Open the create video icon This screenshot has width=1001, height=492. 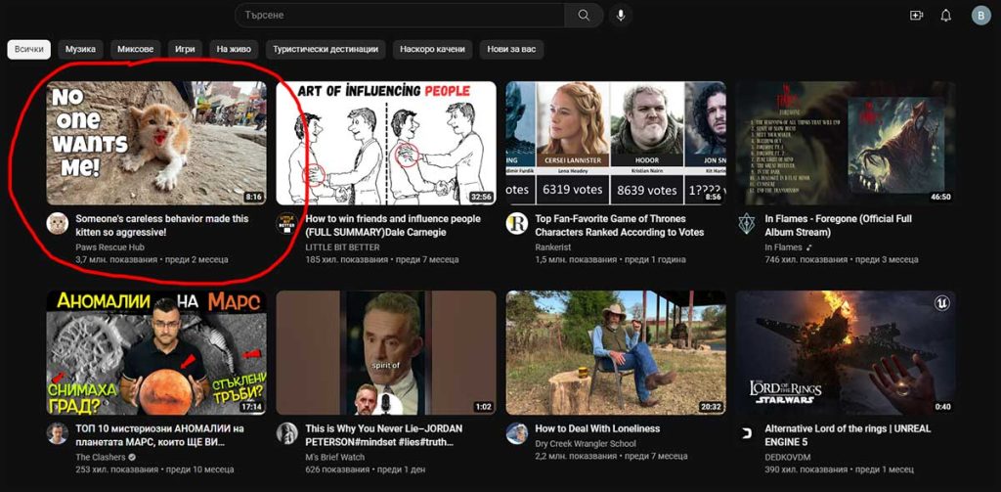tap(916, 16)
